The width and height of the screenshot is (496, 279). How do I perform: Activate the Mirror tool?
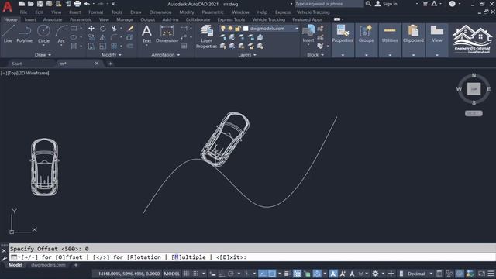[103, 37]
